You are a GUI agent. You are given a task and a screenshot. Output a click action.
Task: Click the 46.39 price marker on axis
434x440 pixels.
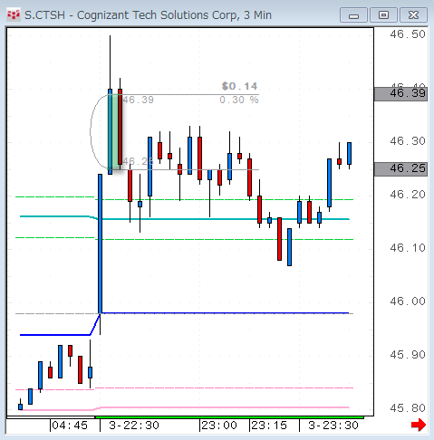[400, 93]
